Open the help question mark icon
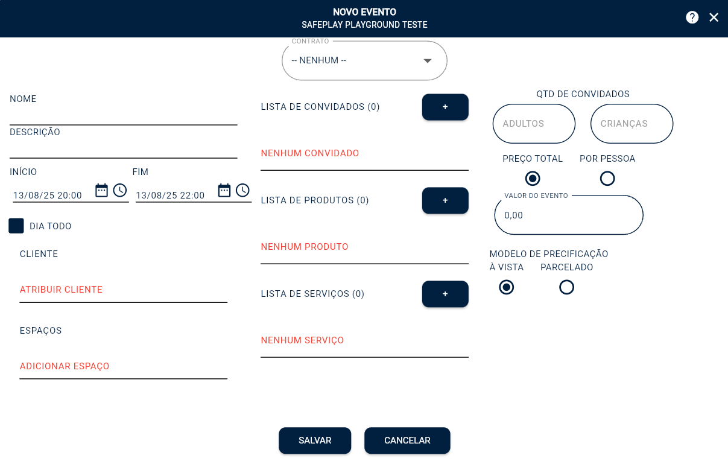Screen dimensions: 728x461 tap(692, 17)
